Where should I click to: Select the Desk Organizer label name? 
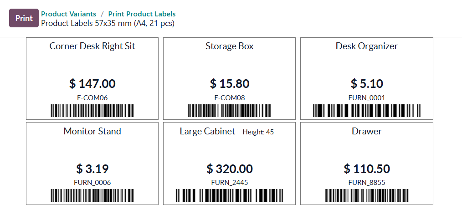coord(367,46)
